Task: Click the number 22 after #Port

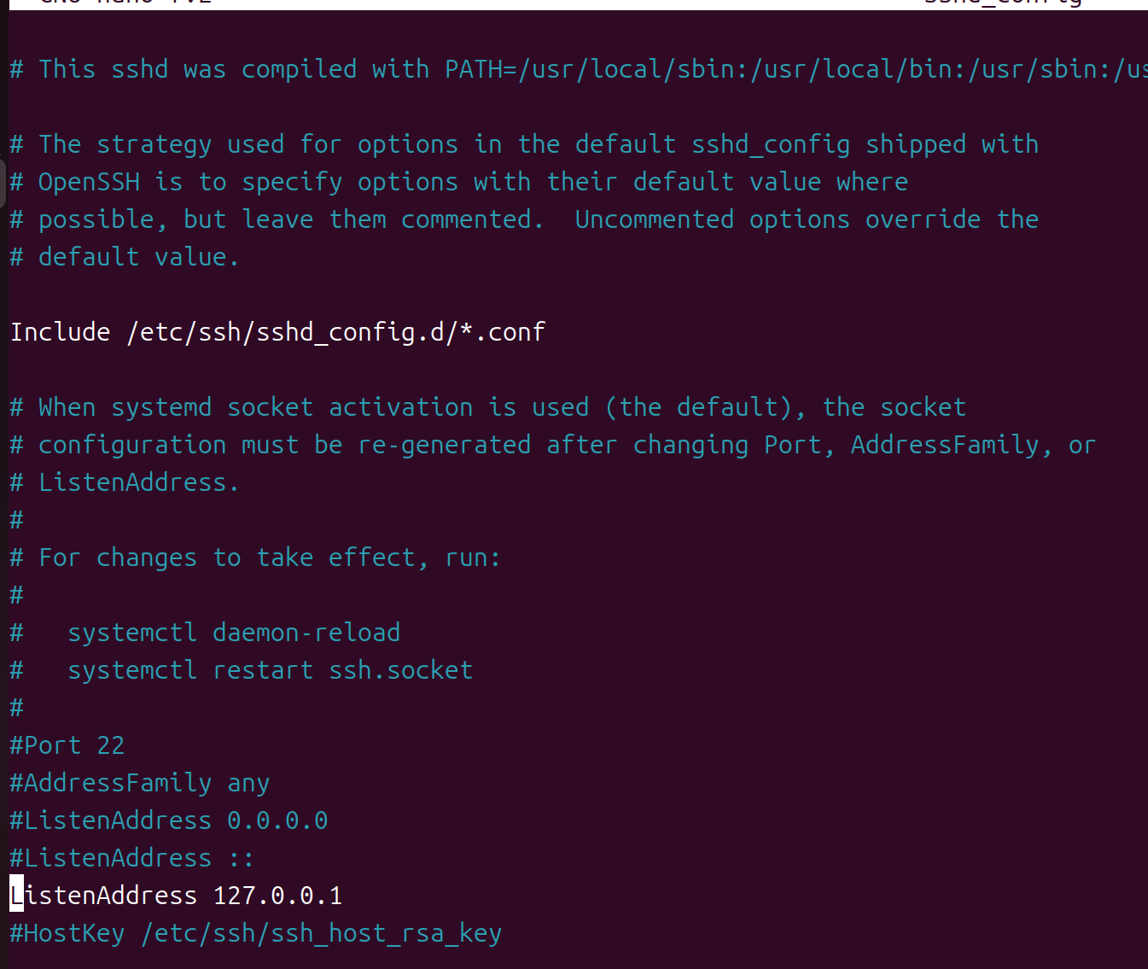Action: (x=111, y=745)
